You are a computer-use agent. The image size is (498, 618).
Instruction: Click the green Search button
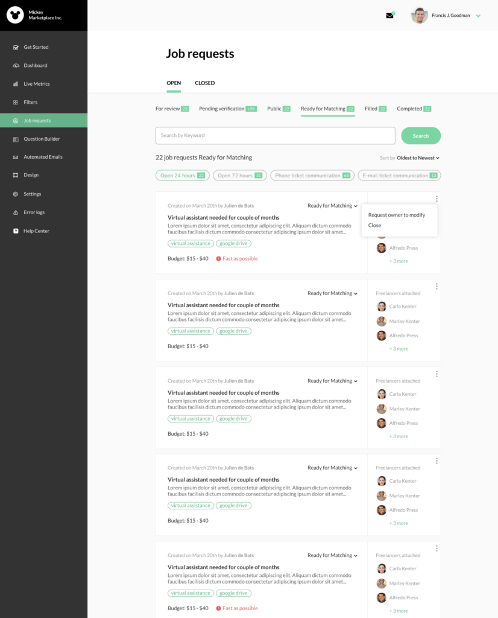pyautogui.click(x=421, y=136)
